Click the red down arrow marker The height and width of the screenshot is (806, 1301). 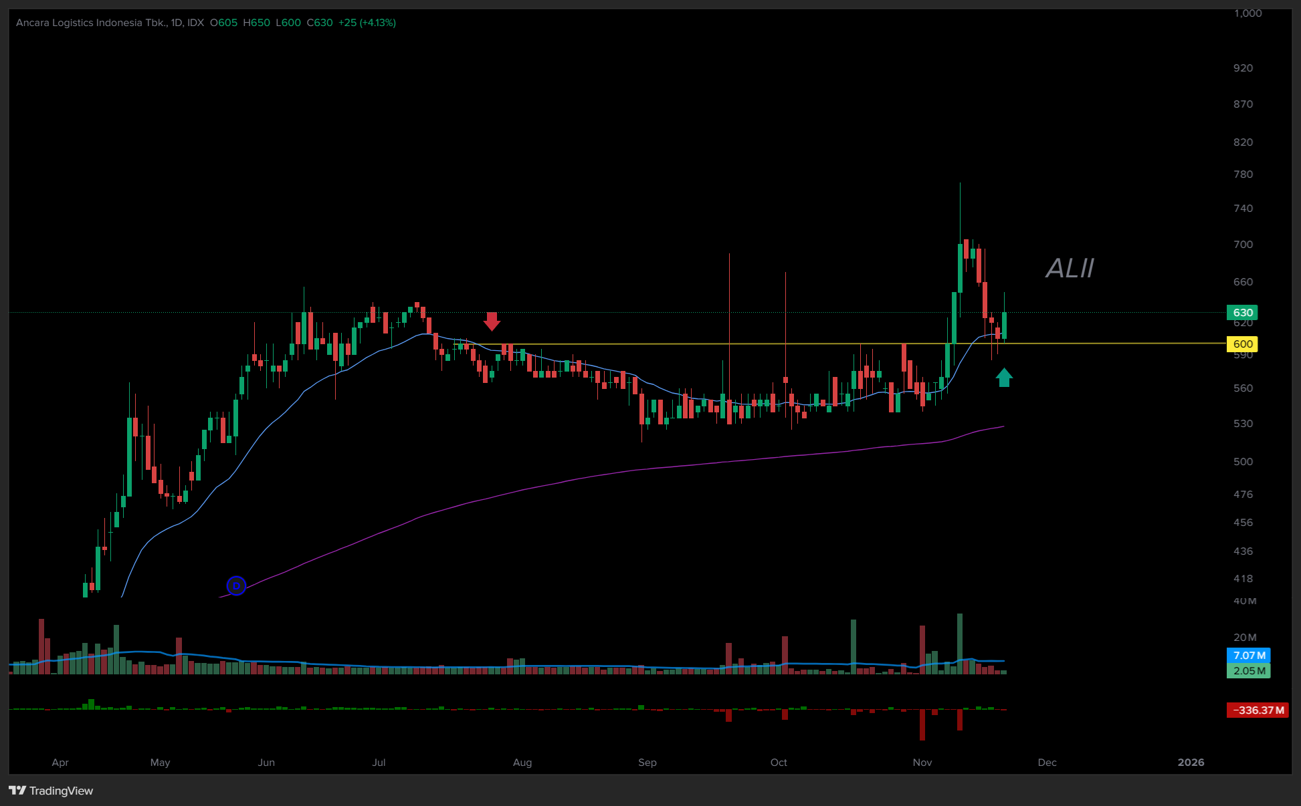492,321
